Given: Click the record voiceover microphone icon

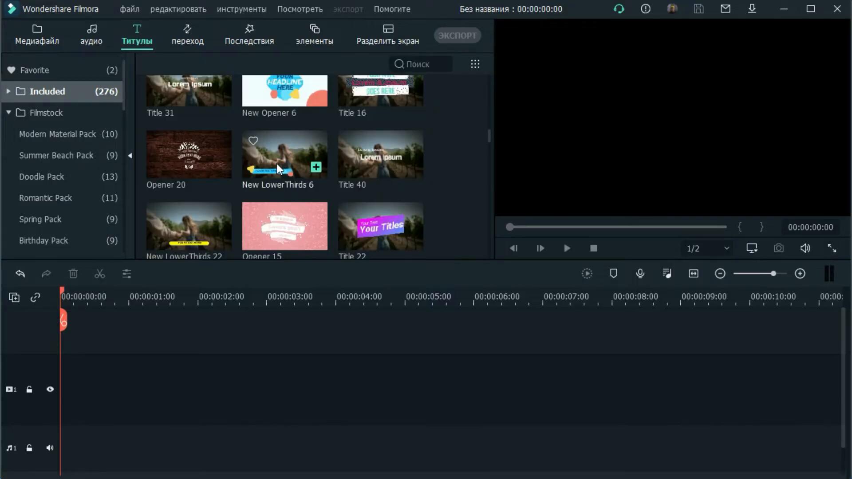Looking at the screenshot, I should click(640, 274).
